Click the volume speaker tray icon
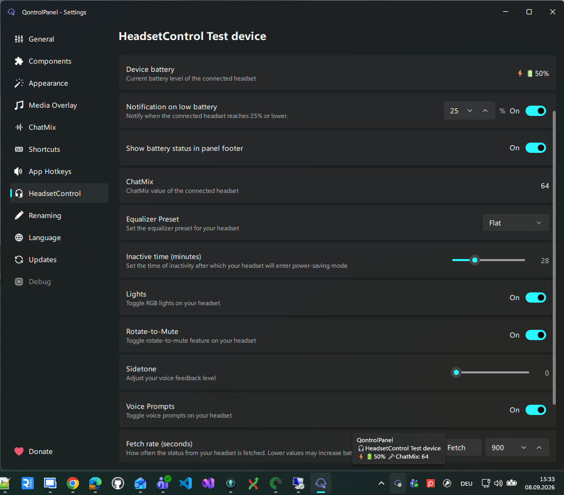This screenshot has width=564, height=495. point(498,483)
